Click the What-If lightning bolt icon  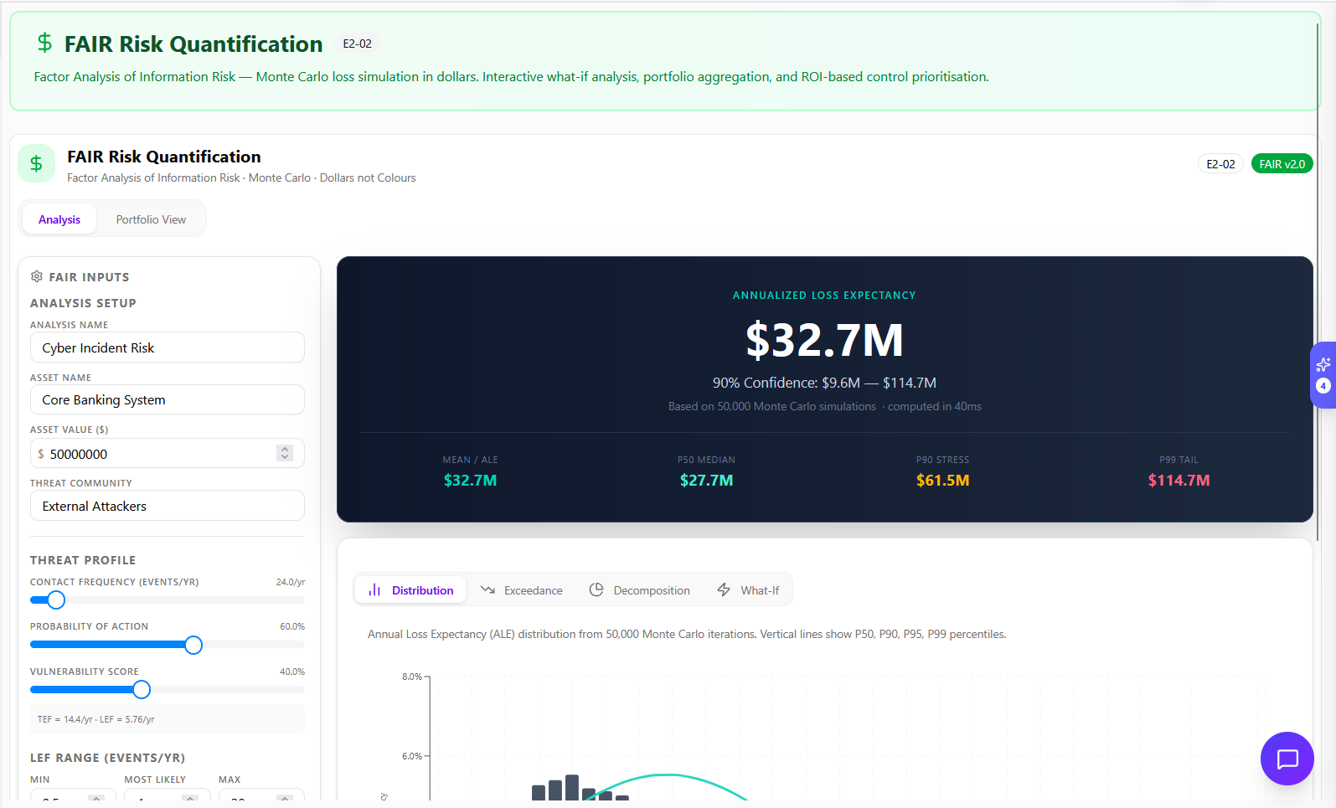[x=724, y=590]
